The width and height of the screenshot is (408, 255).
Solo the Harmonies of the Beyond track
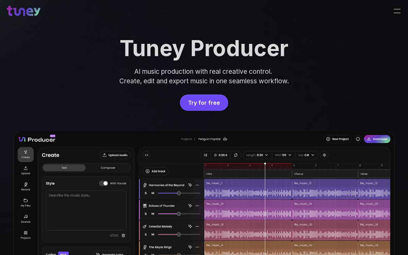point(146,193)
